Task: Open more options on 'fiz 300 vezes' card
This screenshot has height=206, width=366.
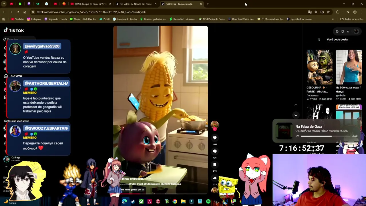Action: click(360, 88)
